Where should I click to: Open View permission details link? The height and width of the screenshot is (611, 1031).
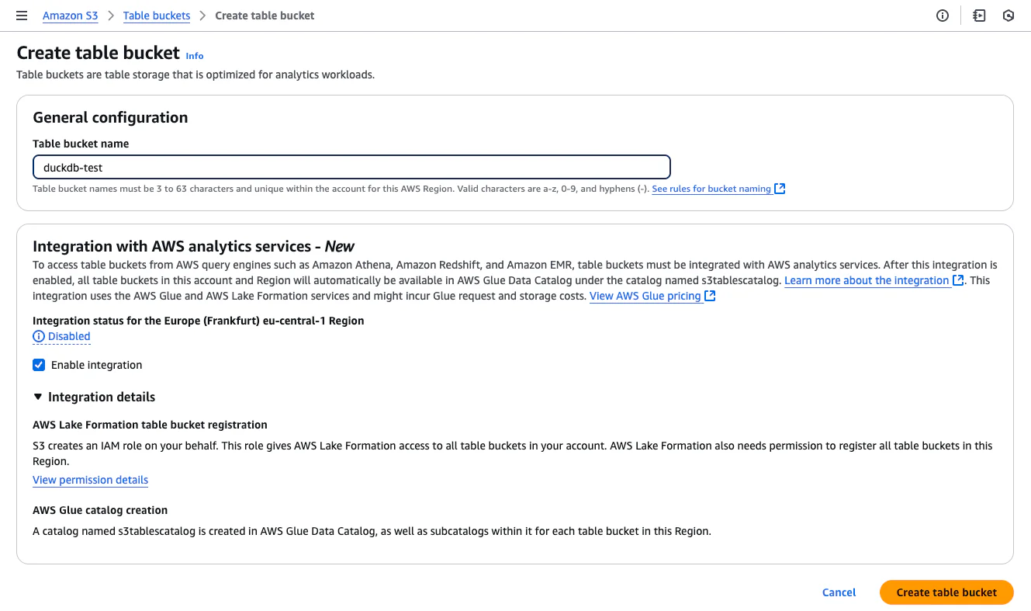click(x=90, y=480)
